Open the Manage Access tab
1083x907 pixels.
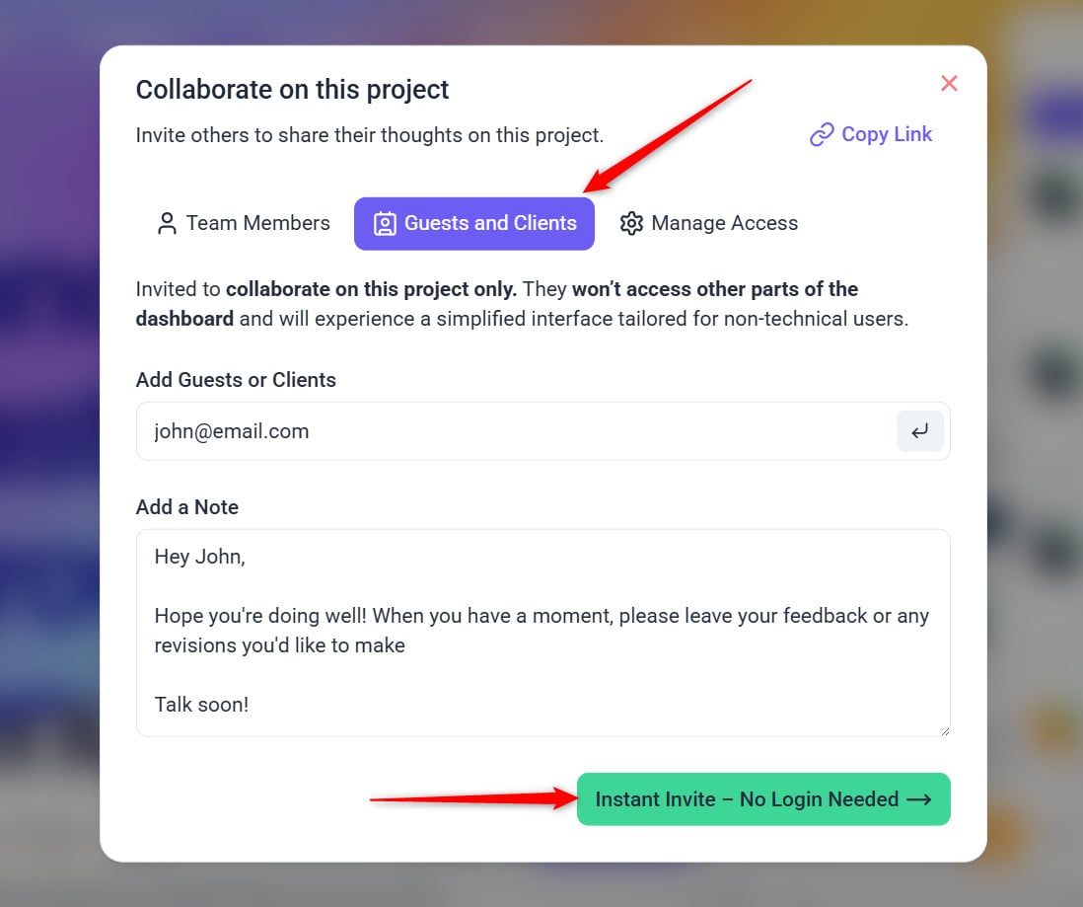click(708, 223)
